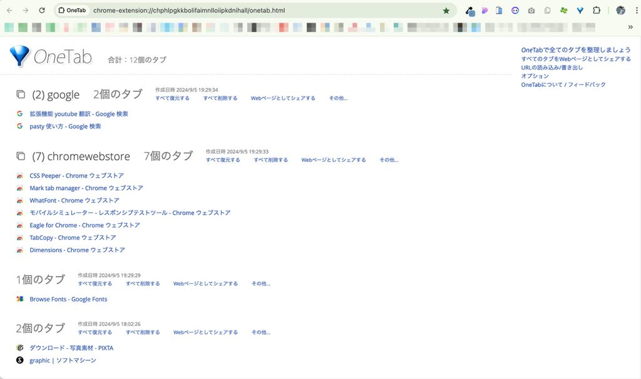Open the mobile simulator extension icon
Screen dimensions: 641x379
point(499,11)
